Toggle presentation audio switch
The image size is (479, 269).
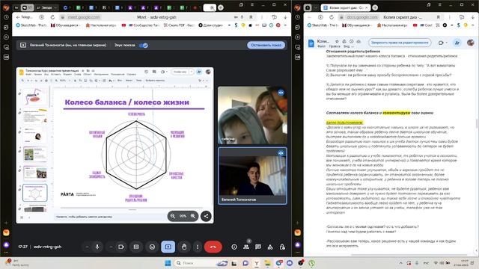click(x=144, y=45)
